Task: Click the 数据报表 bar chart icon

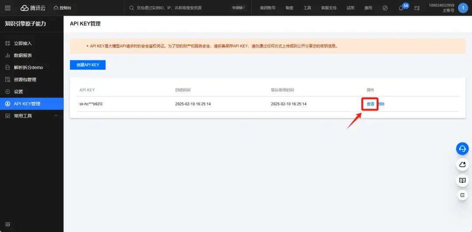Action: [x=8, y=55]
